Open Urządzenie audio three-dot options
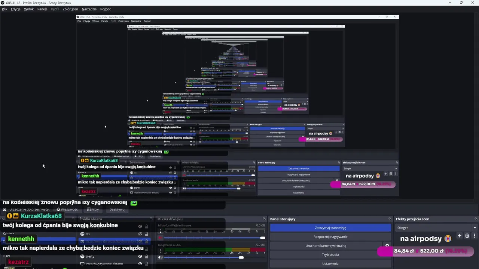The height and width of the screenshot is (269, 479). pos(160,251)
